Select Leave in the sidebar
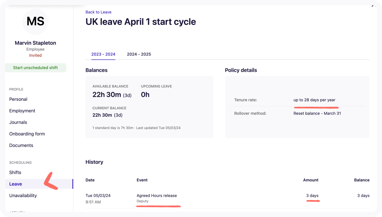This screenshot has width=382, height=217. (16, 184)
